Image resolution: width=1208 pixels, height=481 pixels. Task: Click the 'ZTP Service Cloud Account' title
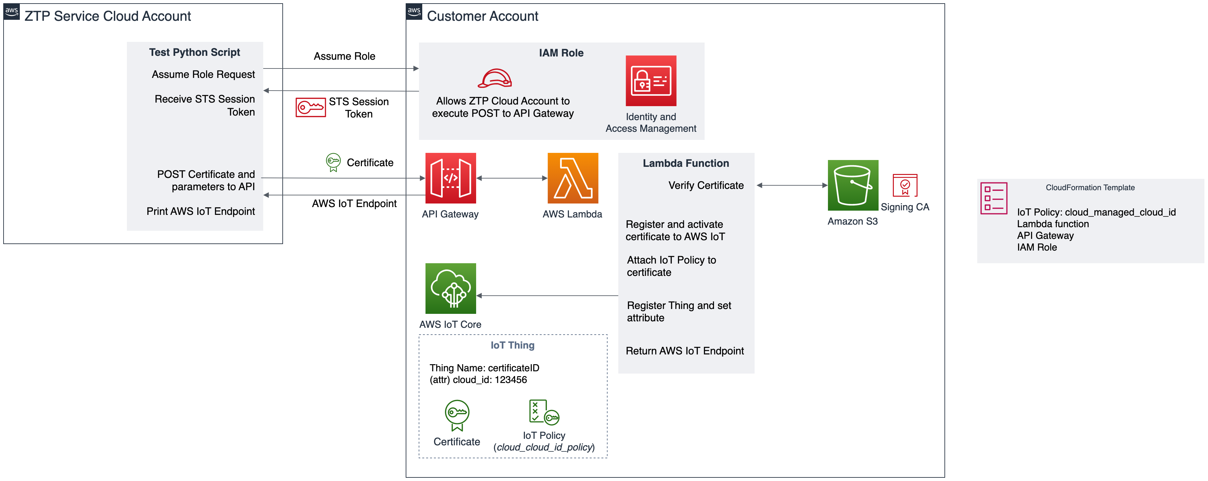coord(107,16)
